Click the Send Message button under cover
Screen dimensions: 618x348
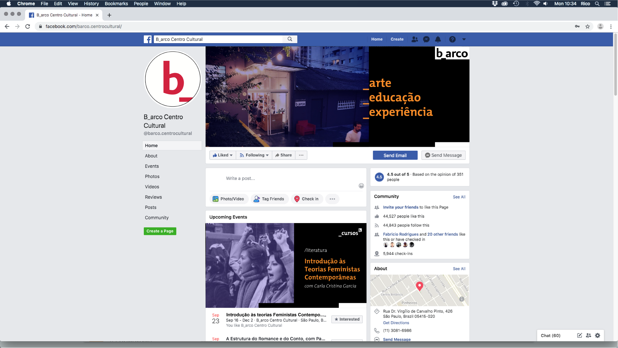(x=443, y=155)
